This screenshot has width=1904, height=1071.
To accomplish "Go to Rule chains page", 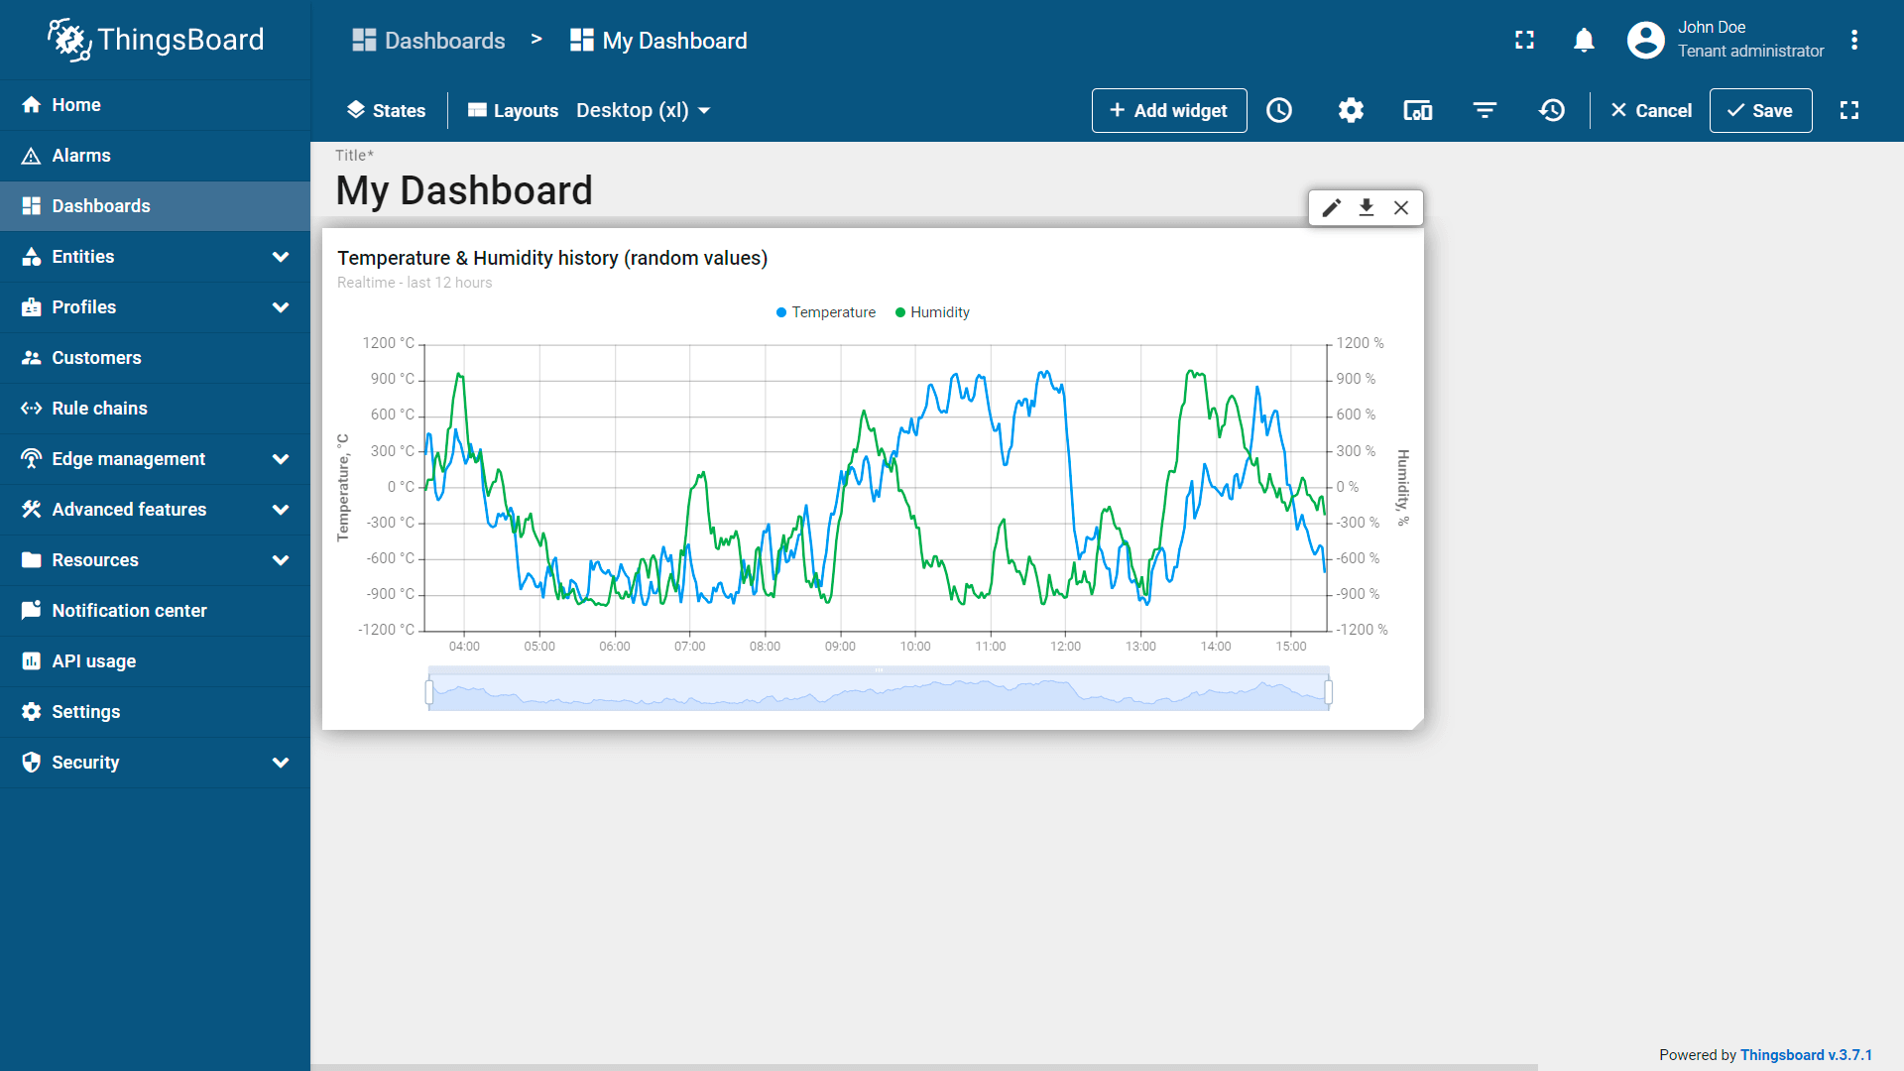I will [99, 409].
